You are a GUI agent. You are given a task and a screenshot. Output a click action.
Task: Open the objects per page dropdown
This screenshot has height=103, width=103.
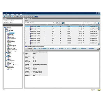click(x=99, y=23)
